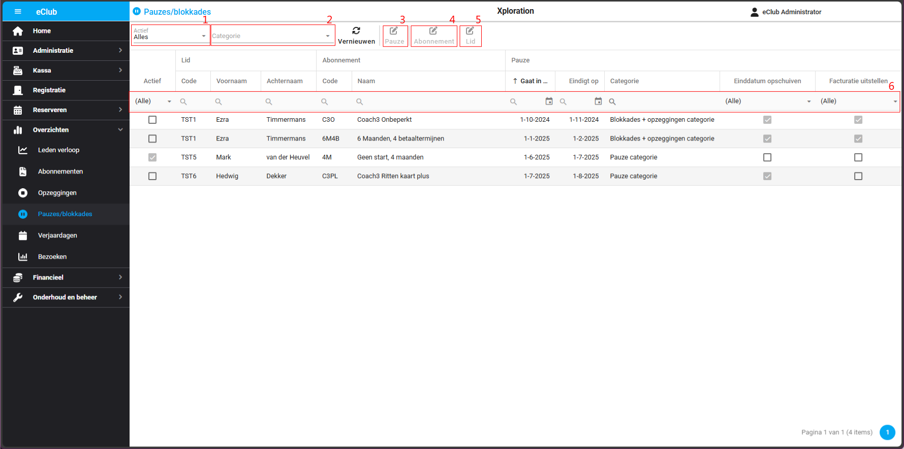Click the Abonnement edit button

point(434,36)
